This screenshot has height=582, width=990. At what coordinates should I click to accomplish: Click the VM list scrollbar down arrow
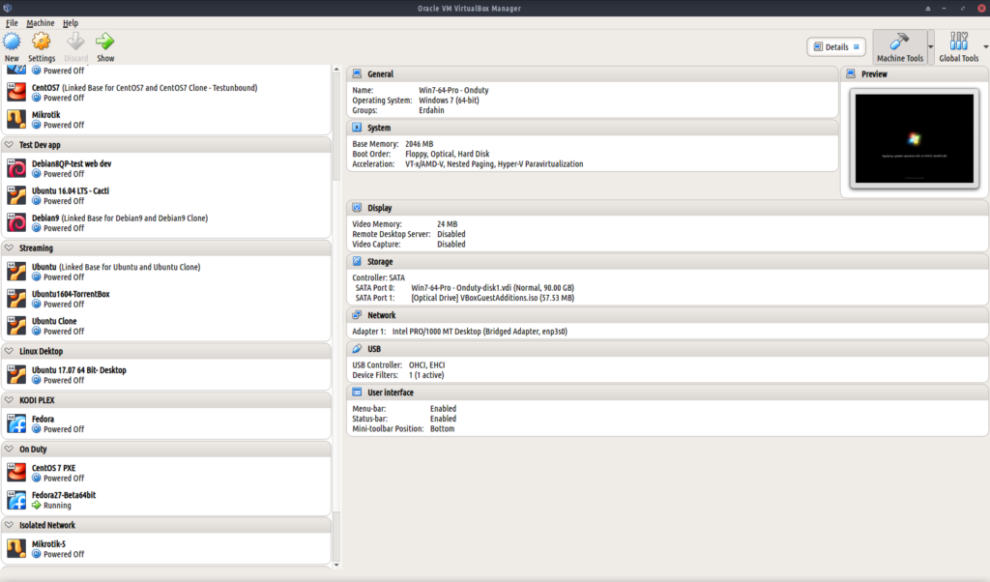coord(336,565)
